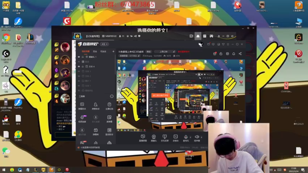
Task: Expand microphone options arrow
Action: (x=190, y=137)
